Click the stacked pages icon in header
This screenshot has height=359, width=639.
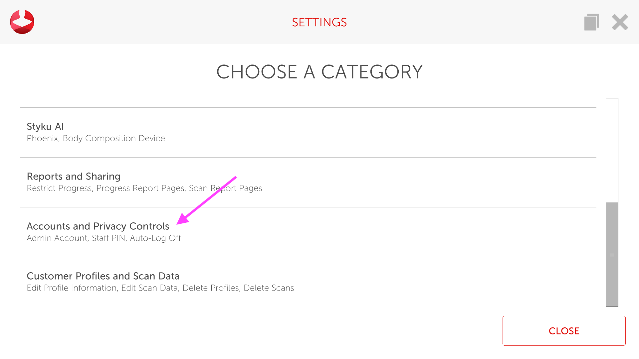[x=591, y=22]
